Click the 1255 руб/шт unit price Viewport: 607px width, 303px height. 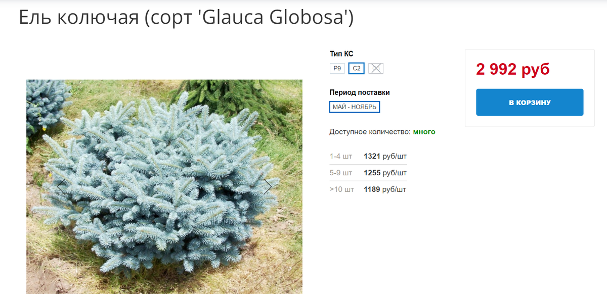tap(385, 173)
